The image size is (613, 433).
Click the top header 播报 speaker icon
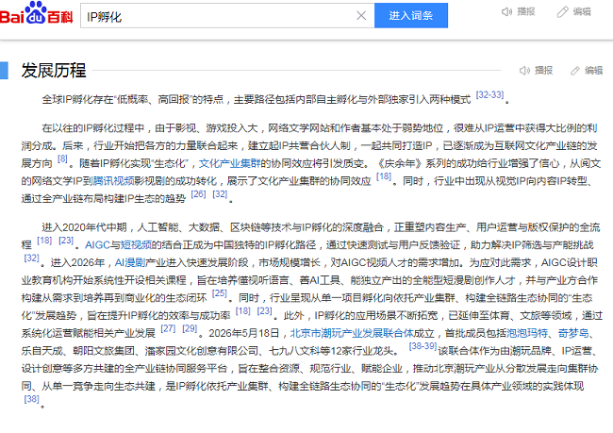pos(506,12)
